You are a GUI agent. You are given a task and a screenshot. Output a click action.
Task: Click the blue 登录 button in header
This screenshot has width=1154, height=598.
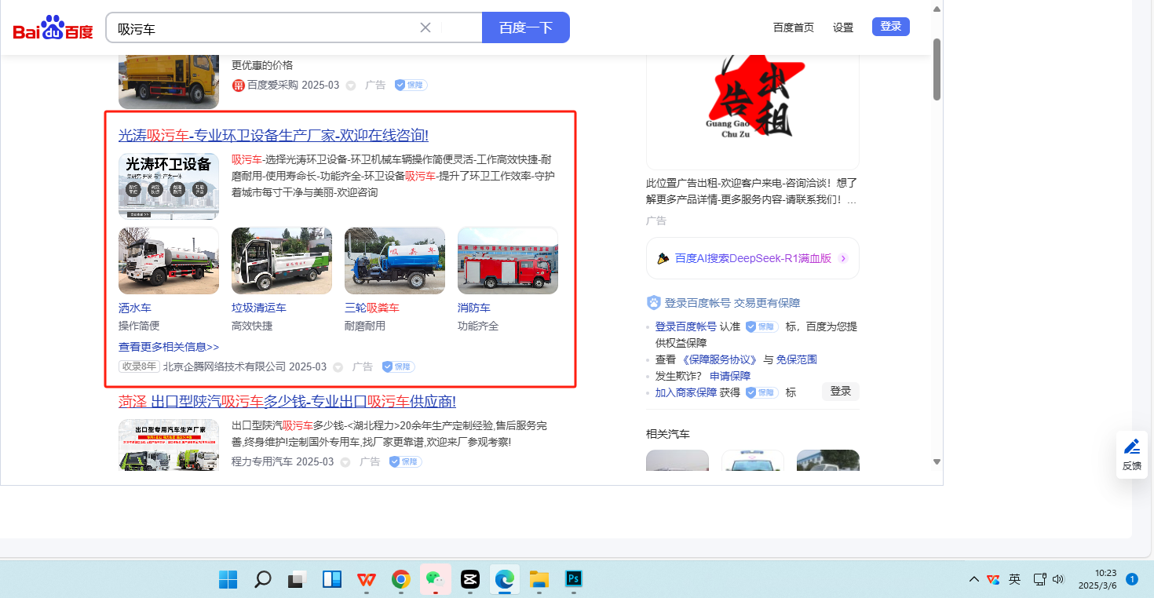click(891, 27)
